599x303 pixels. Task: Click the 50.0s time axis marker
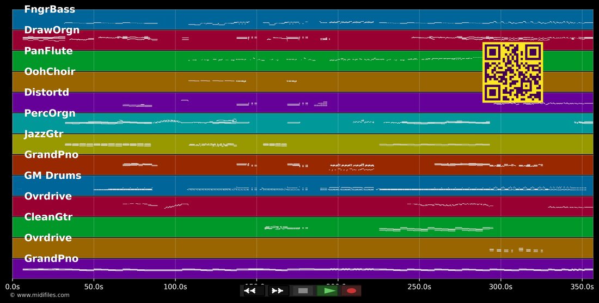pos(94,287)
